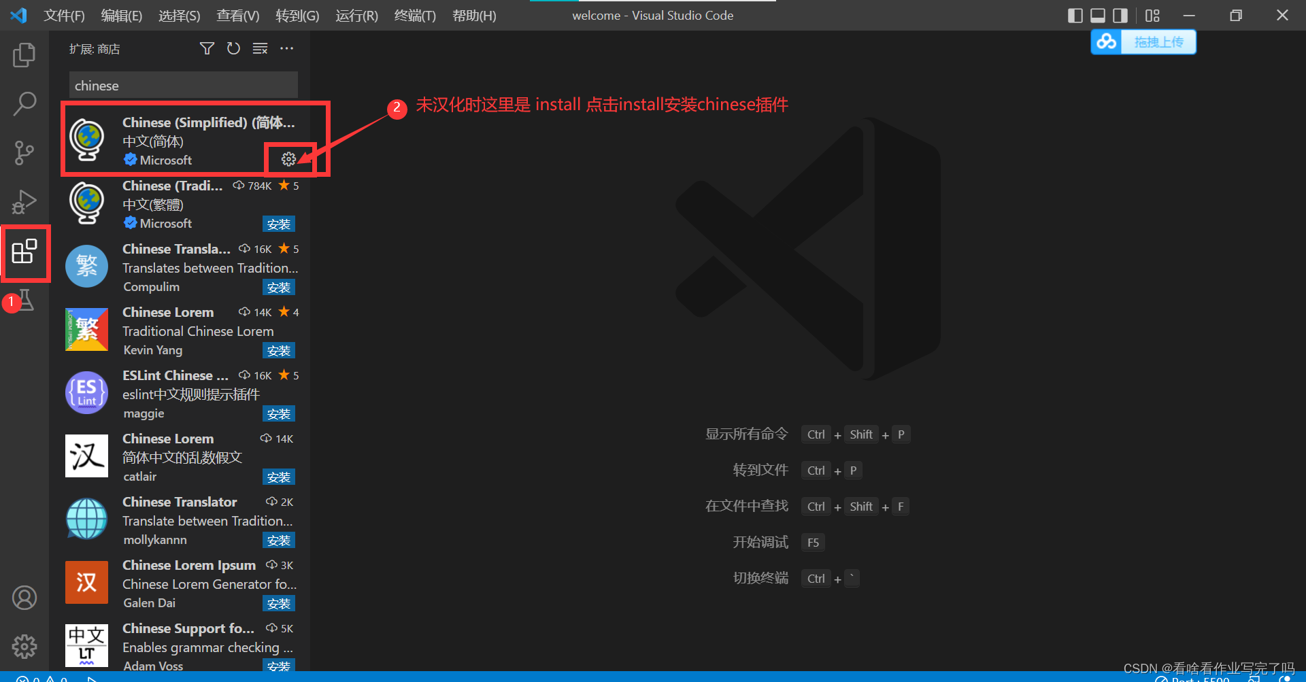
Task: Install Chinese Translator by mollykannn
Action: click(279, 541)
